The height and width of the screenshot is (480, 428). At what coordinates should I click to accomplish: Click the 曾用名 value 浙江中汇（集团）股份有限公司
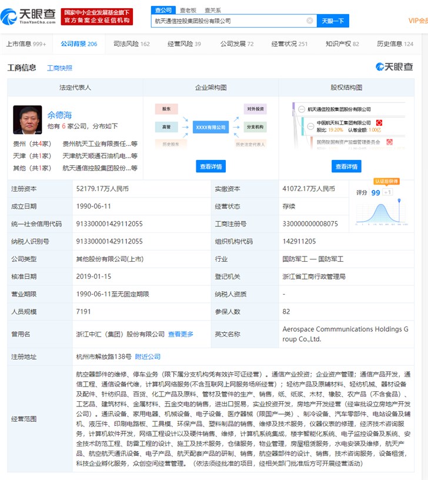pyautogui.click(x=121, y=334)
